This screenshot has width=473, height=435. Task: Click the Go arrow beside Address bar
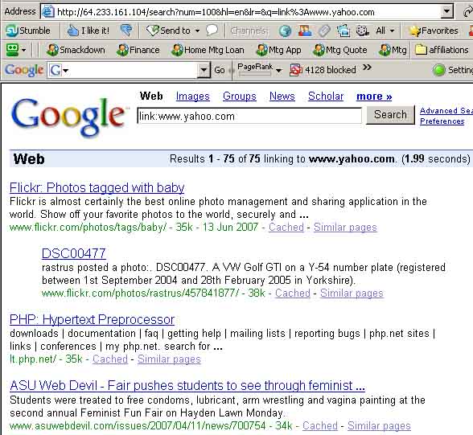tap(467, 12)
